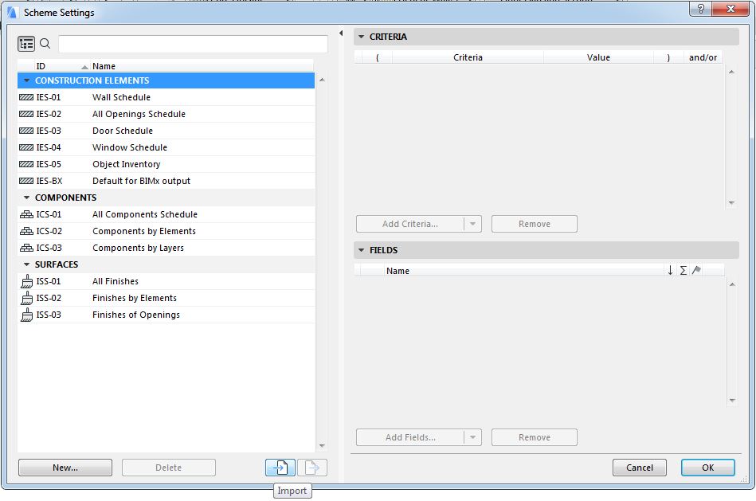Click the flag column icon in Fields
The width and height of the screenshot is (756, 501).
tap(696, 271)
